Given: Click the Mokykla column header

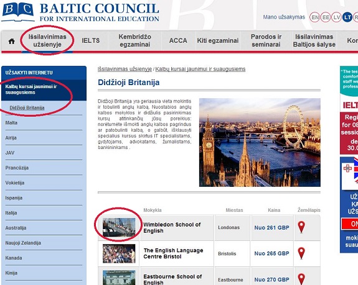Looking at the screenshot, I should (153, 210).
